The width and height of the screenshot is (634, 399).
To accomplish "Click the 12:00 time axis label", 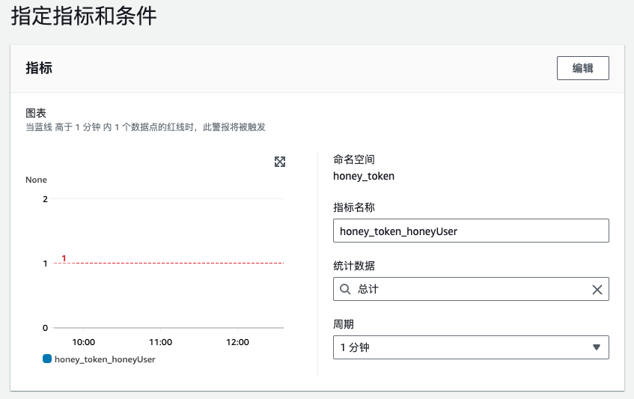I will pos(237,342).
